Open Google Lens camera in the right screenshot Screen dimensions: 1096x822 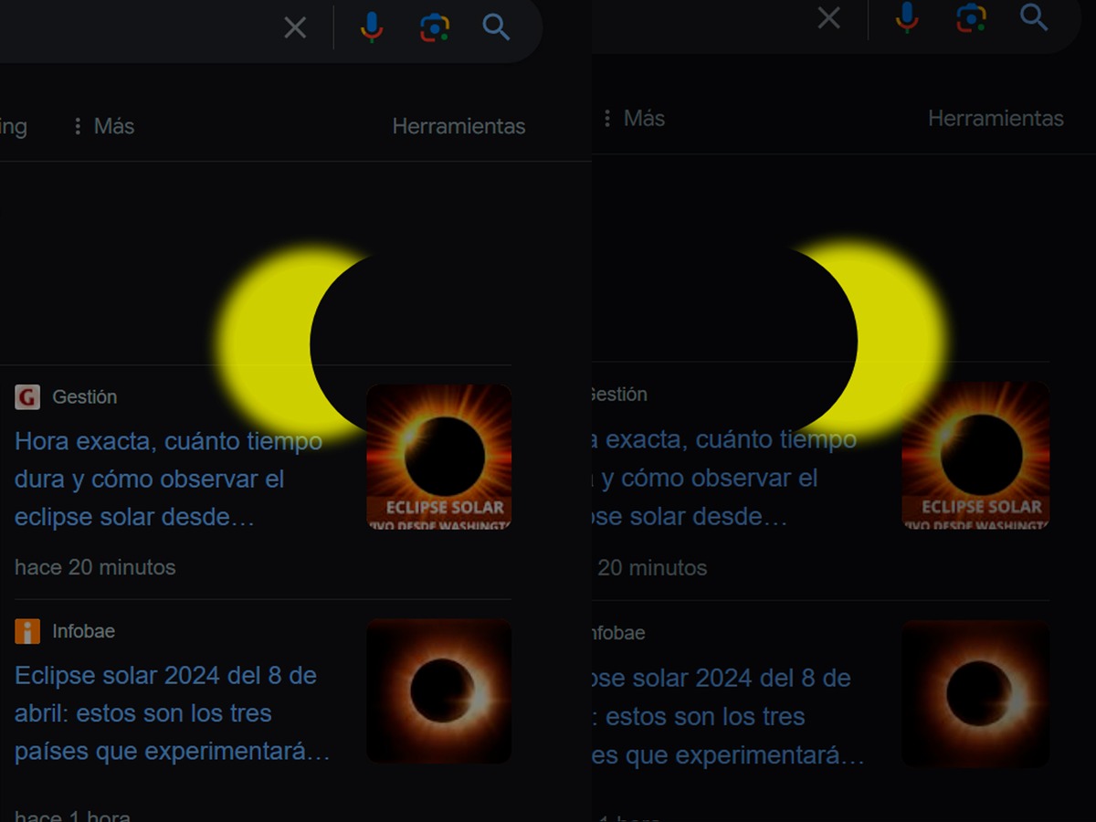(x=971, y=18)
